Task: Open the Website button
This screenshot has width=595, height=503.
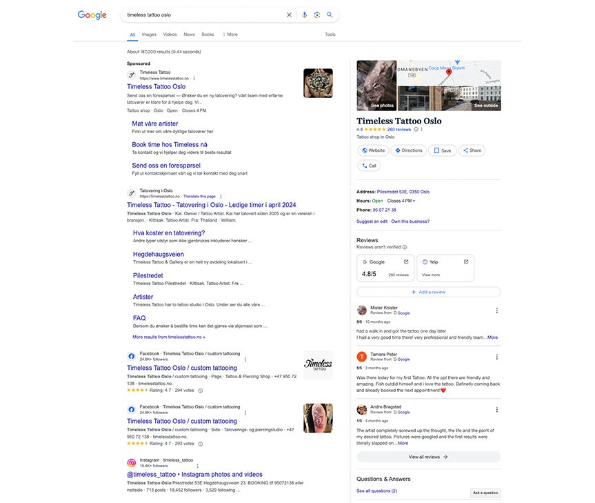Action: 374,150
